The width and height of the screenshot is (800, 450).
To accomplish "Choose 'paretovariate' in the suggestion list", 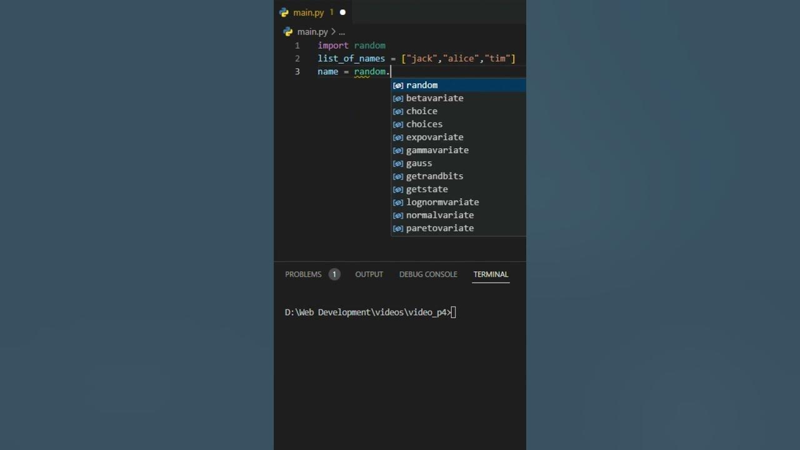I will tap(459, 228).
